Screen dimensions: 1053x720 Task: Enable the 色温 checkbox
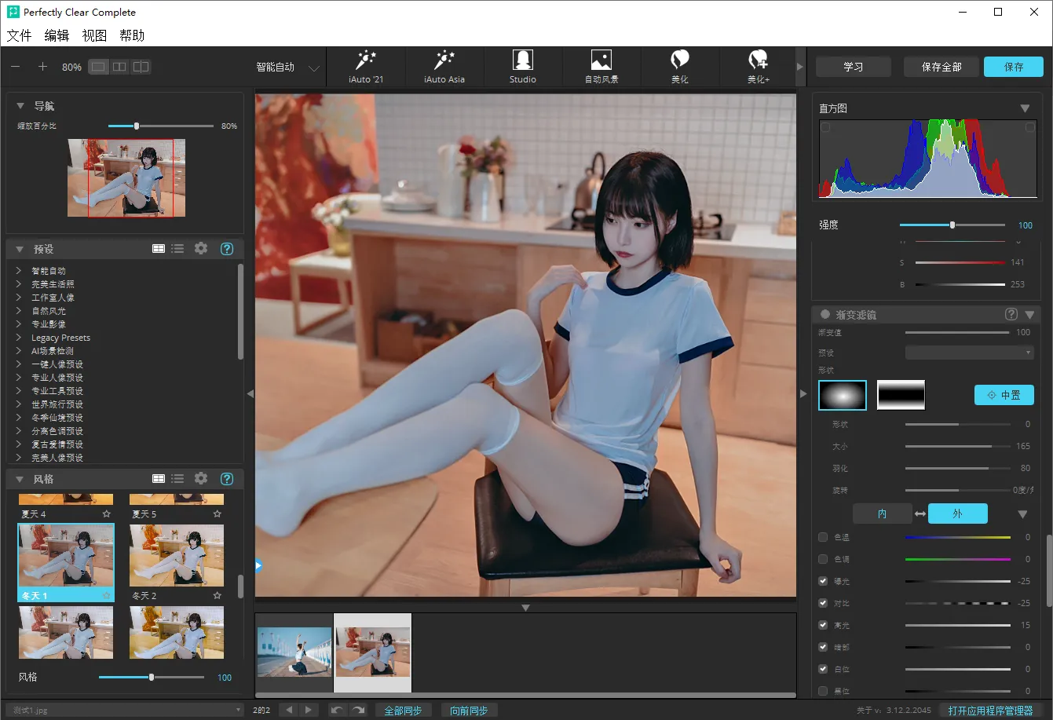tap(823, 537)
